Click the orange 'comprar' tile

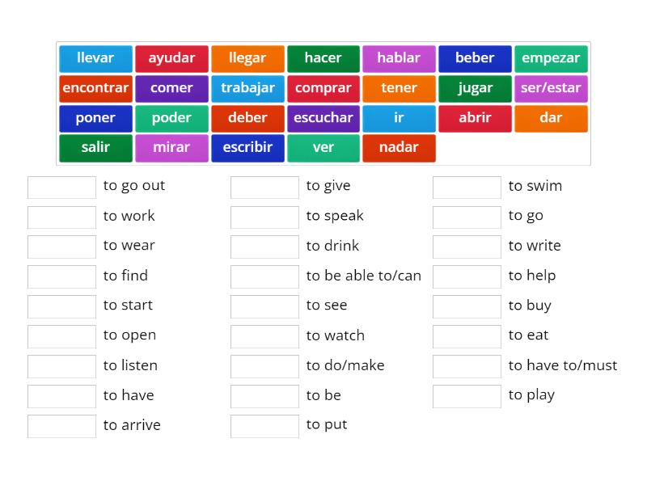(323, 88)
